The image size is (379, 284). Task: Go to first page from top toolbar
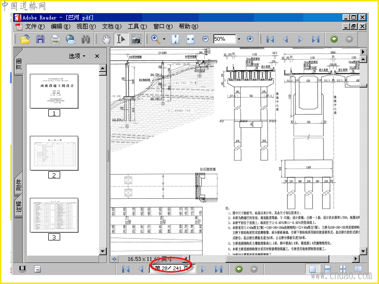(x=270, y=39)
